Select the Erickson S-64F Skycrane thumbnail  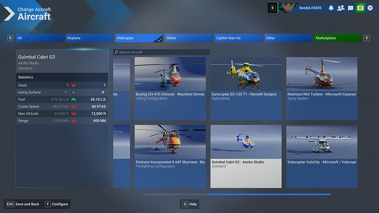pyautogui.click(x=170, y=142)
